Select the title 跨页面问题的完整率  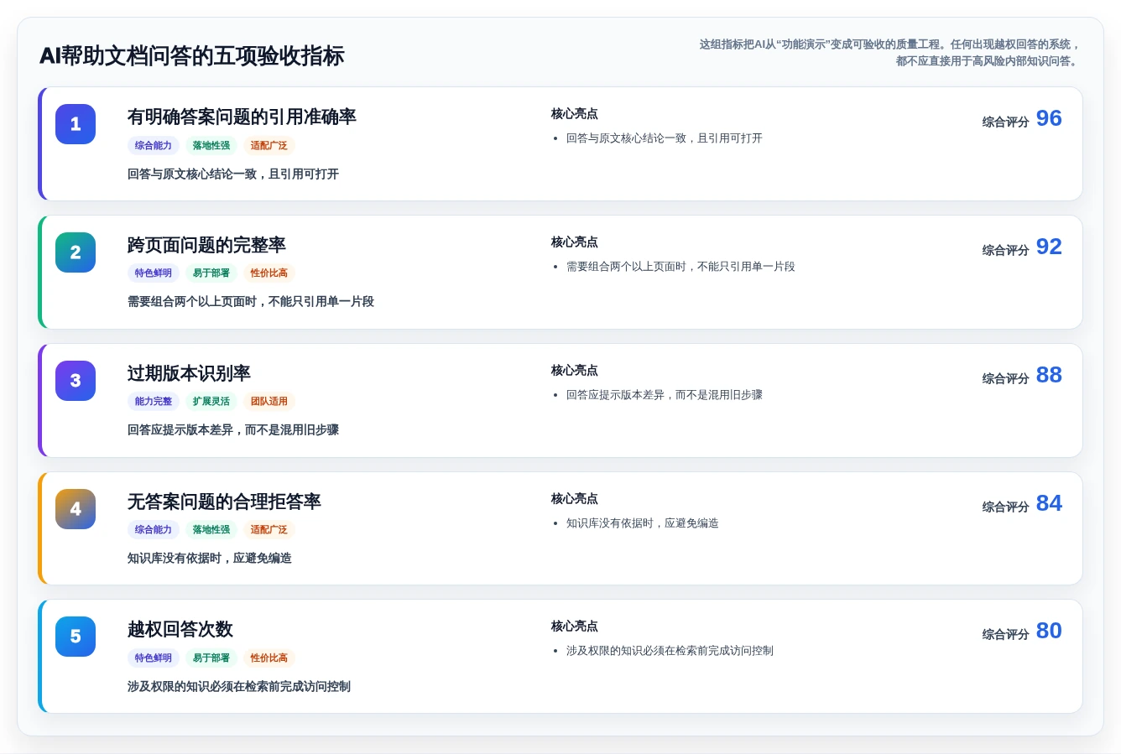click(x=206, y=245)
